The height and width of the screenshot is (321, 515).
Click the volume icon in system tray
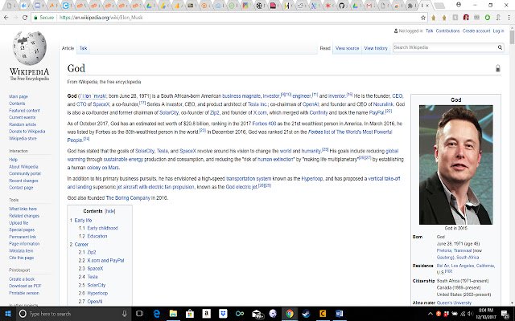coord(470,314)
